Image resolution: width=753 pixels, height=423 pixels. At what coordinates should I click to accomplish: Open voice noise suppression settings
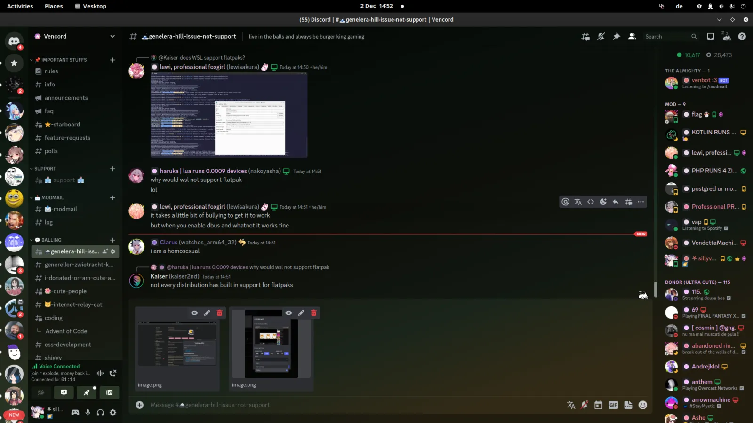100,373
